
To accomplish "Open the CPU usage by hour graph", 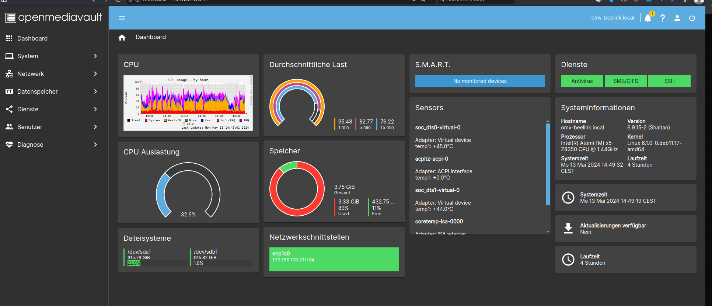I will click(x=188, y=103).
